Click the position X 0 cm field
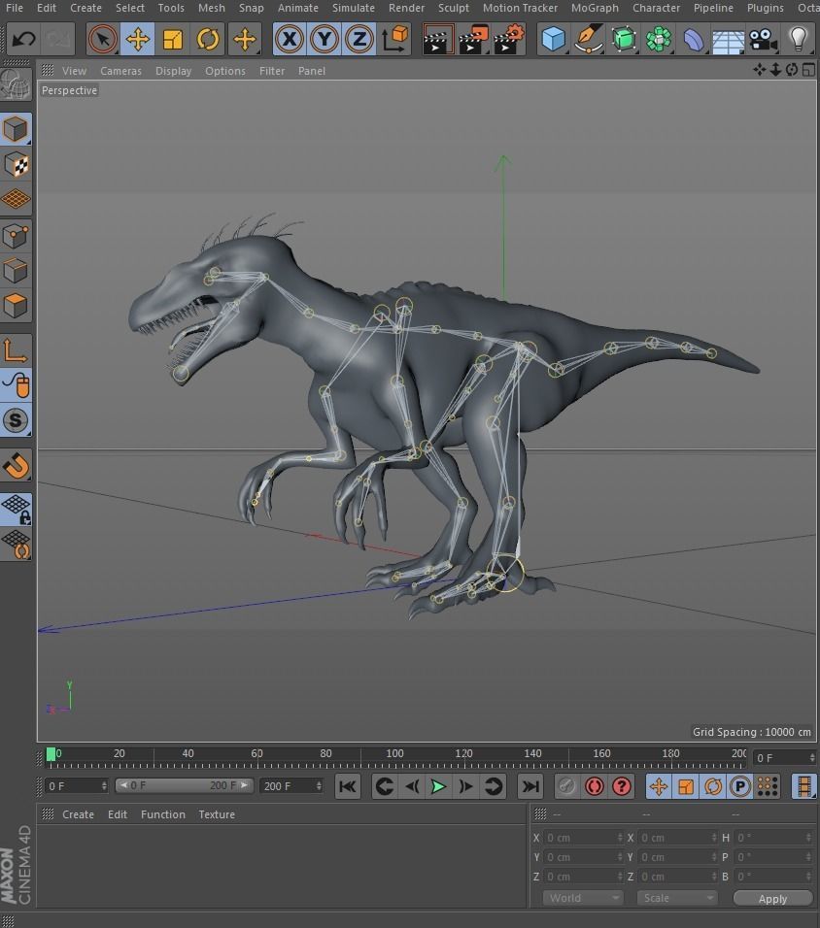This screenshot has width=820, height=928. 584,838
